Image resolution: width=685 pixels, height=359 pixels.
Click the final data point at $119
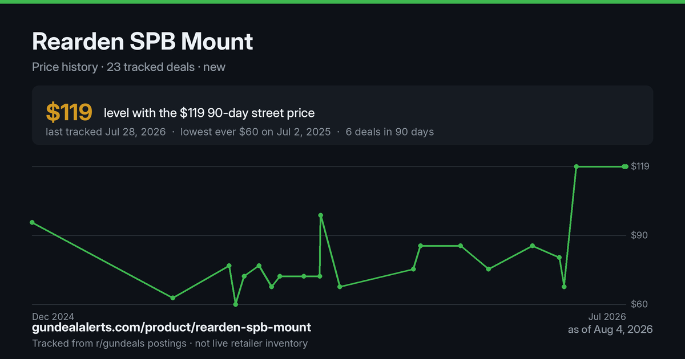click(x=626, y=166)
